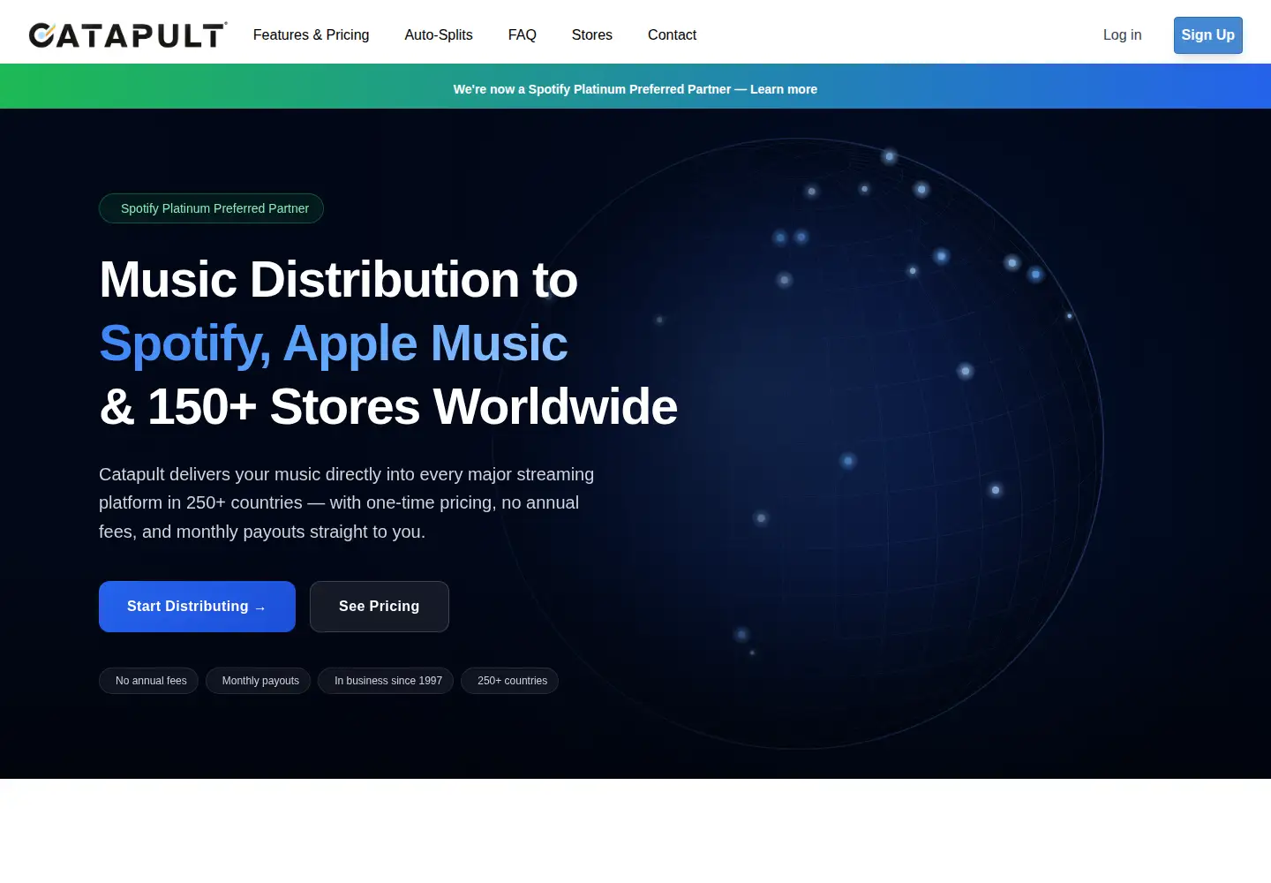The width and height of the screenshot is (1271, 883).
Task: Click the 'No annual fees' pill
Action: (x=148, y=681)
